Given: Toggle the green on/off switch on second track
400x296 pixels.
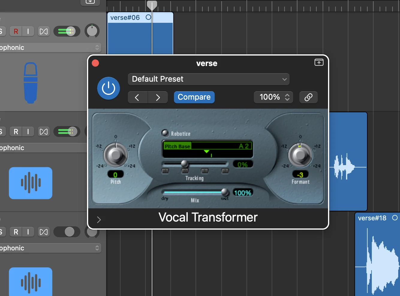Looking at the screenshot, I should coord(67,131).
